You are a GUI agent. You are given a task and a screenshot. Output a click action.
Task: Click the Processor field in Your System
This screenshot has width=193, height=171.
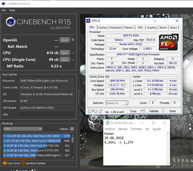[x=46, y=81]
